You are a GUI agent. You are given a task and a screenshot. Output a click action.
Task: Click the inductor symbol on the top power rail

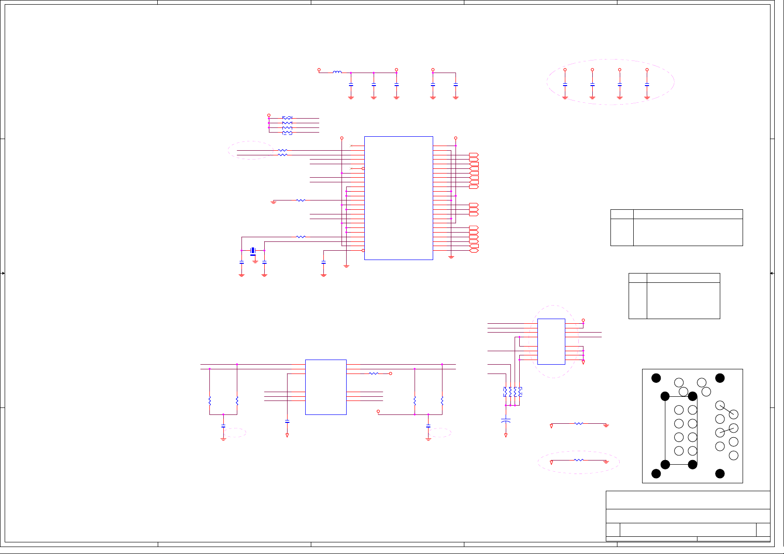337,72
